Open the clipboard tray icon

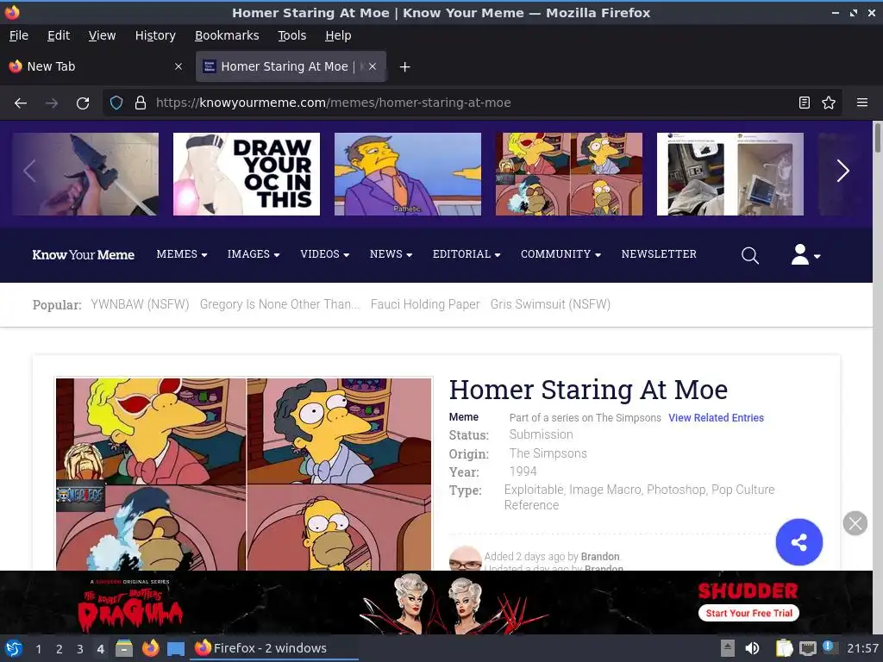784,648
